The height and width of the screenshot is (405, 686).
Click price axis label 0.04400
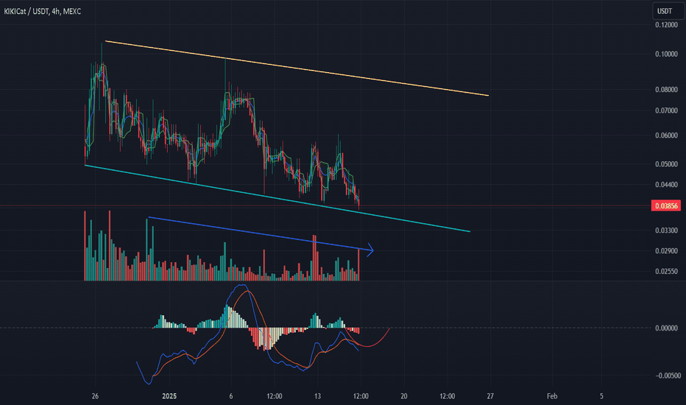(666, 184)
